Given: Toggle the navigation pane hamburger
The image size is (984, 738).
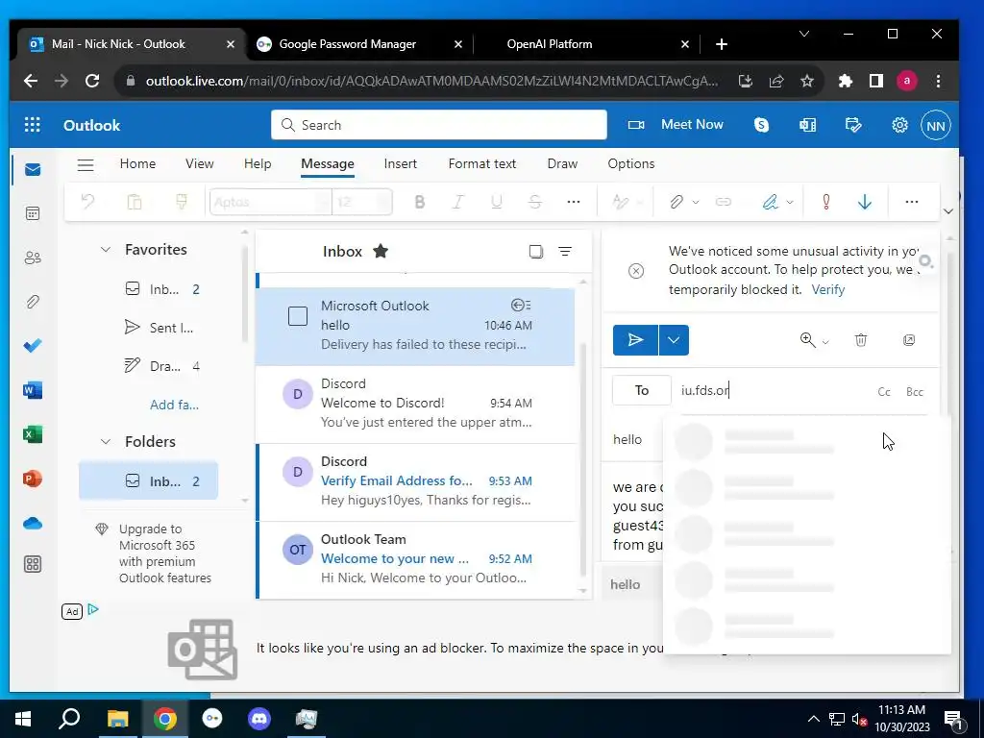Looking at the screenshot, I should coord(86,165).
